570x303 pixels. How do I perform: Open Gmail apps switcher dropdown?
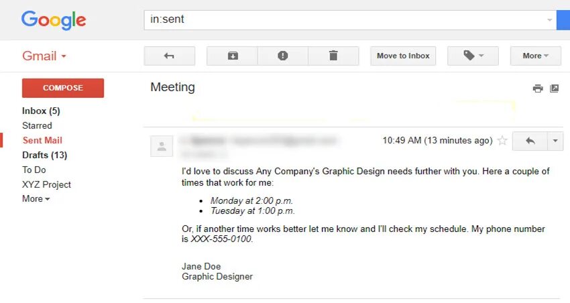[x=44, y=56]
